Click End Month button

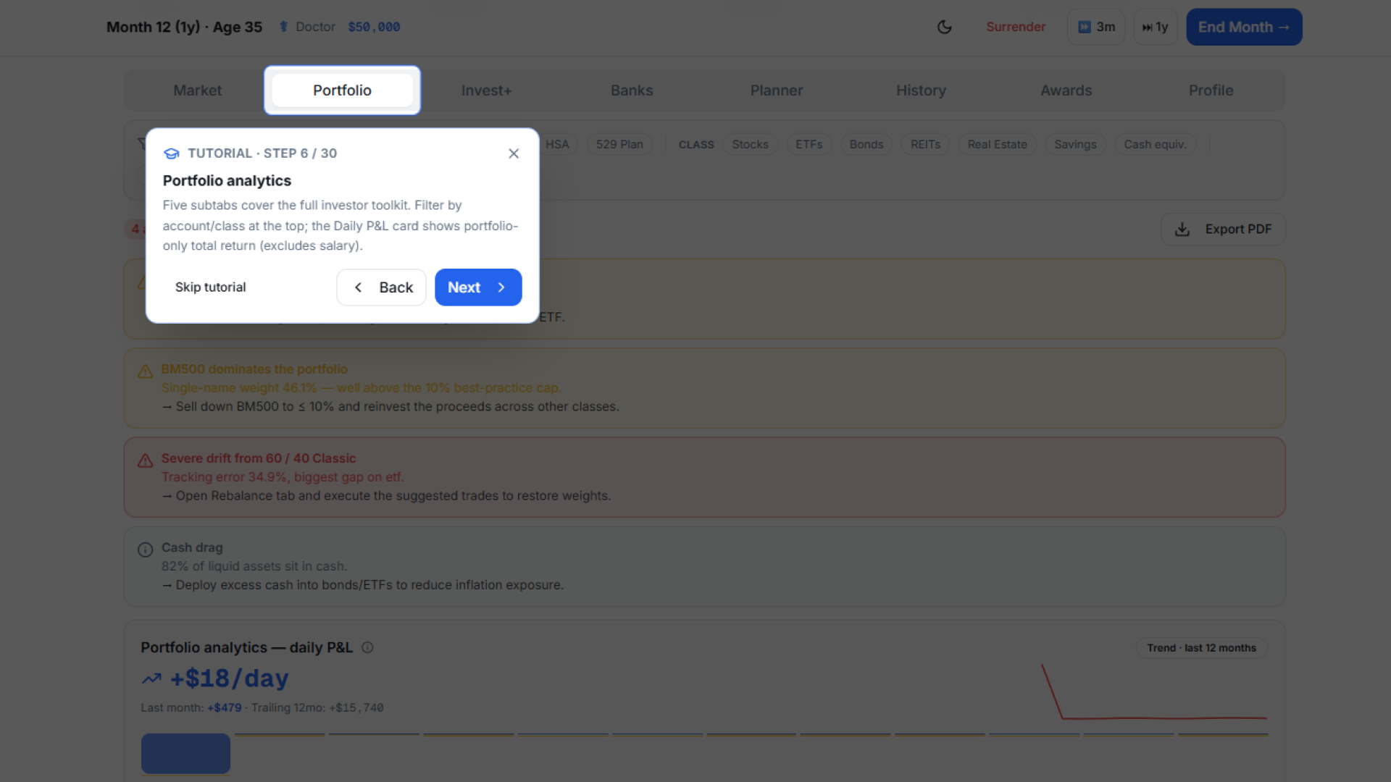pyautogui.click(x=1244, y=27)
